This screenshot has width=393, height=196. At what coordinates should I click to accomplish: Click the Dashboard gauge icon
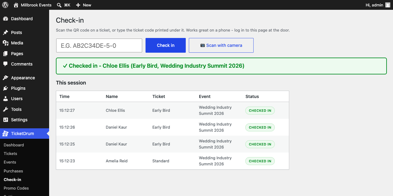coord(6,19)
